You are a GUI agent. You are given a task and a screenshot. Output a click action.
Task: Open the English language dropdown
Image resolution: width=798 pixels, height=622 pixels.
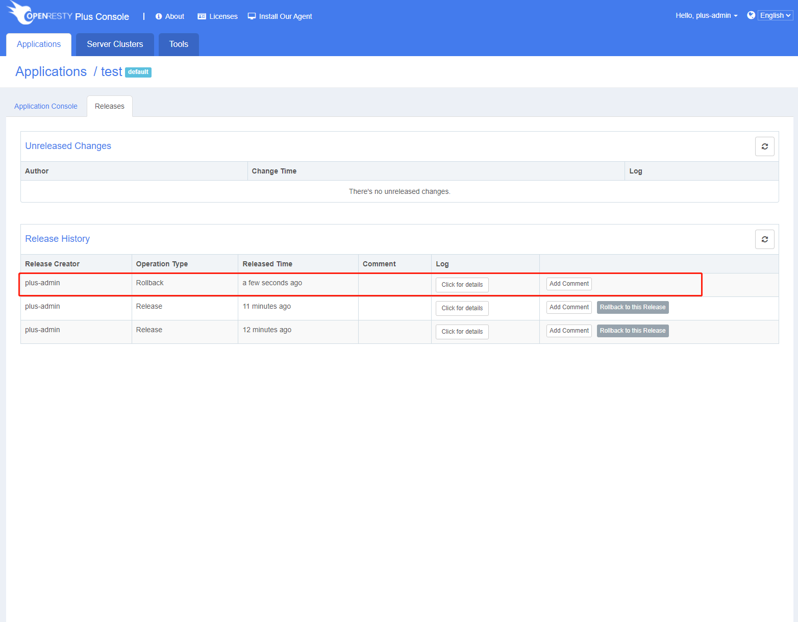click(775, 15)
